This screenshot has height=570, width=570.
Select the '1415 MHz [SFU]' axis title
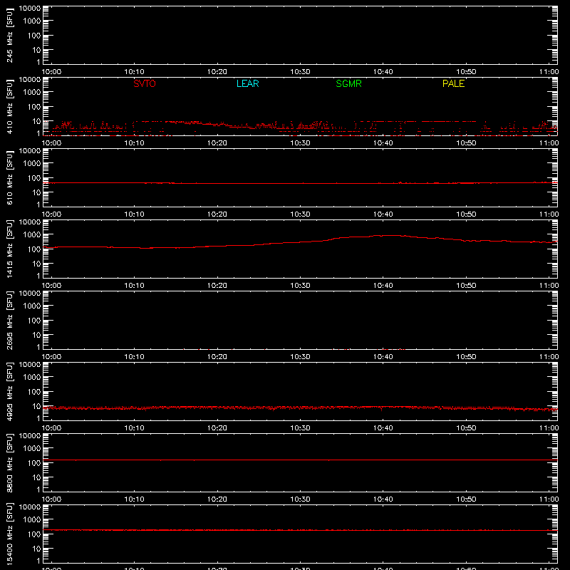(x=9, y=249)
